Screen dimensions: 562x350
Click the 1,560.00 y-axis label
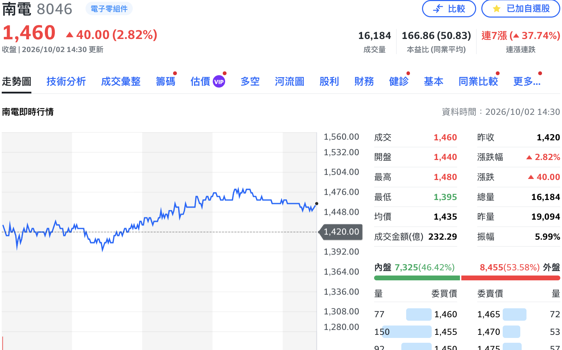click(x=341, y=137)
